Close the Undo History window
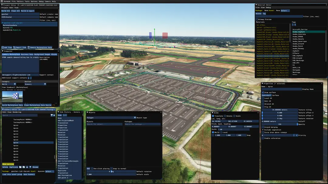Image resolution: width=328 pixels, height=184 pixels. (x=82, y=112)
